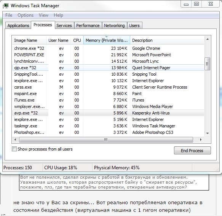The width and height of the screenshot is (222, 216).
Task: Sort by Description column header
Action: point(167,40)
